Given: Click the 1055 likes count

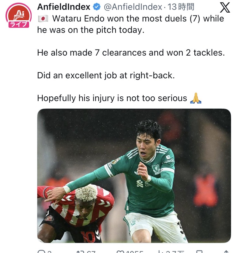Looking at the screenshot, I should click(135, 252).
